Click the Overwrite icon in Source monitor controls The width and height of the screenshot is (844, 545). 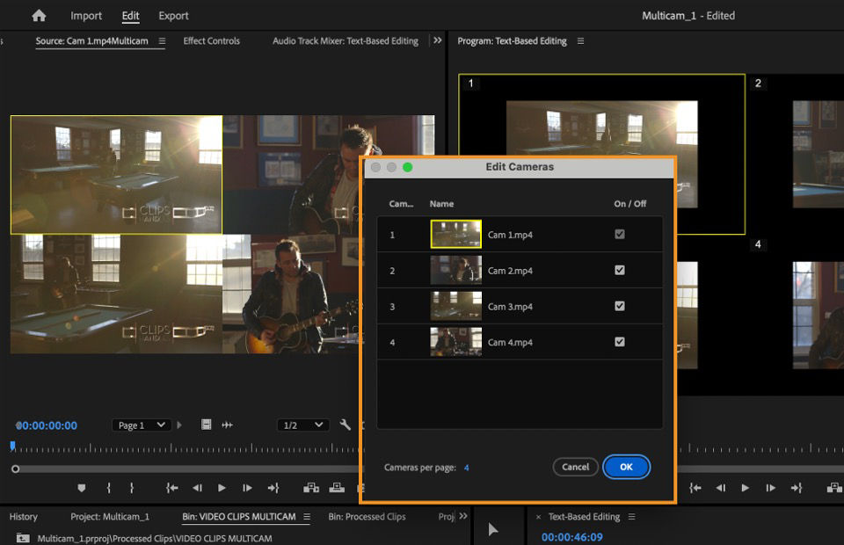tap(337, 487)
